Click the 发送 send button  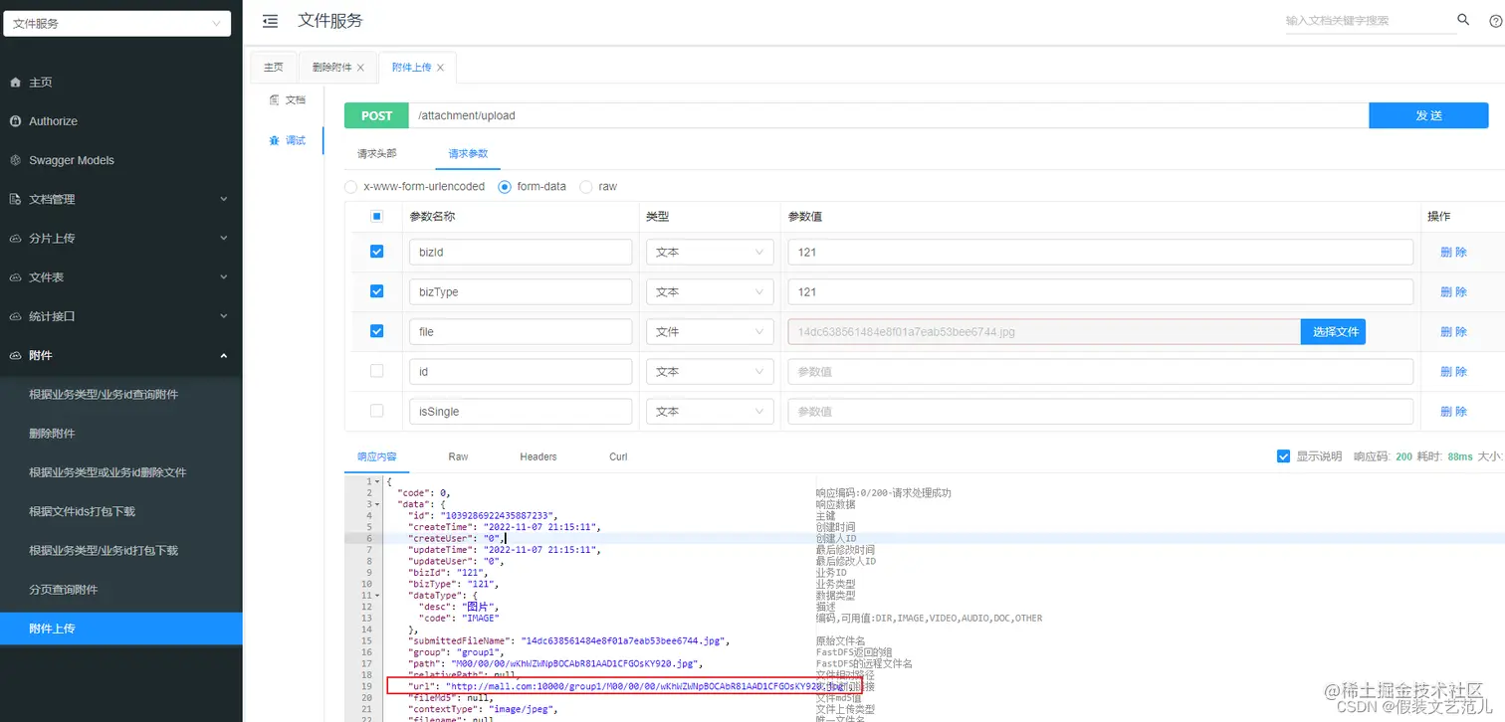coord(1428,115)
